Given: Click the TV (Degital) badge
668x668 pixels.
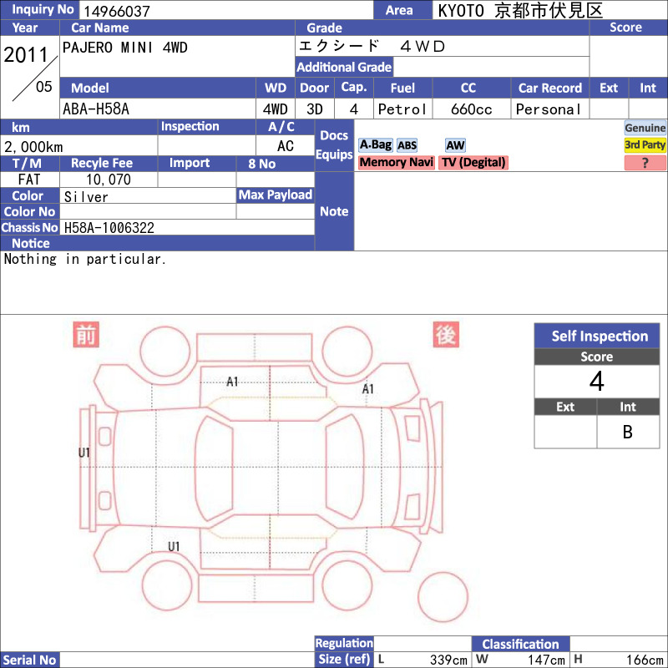Looking at the screenshot, I should pos(473,162).
